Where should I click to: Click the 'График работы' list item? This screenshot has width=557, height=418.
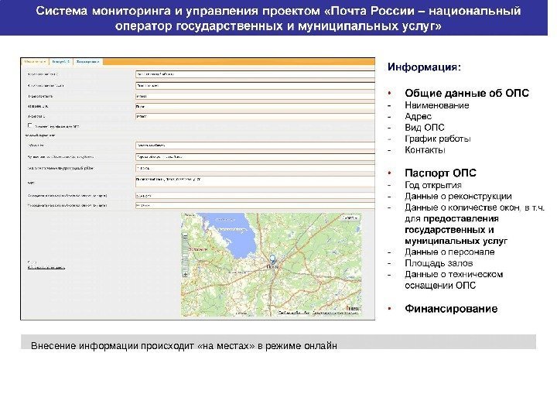tap(438, 139)
